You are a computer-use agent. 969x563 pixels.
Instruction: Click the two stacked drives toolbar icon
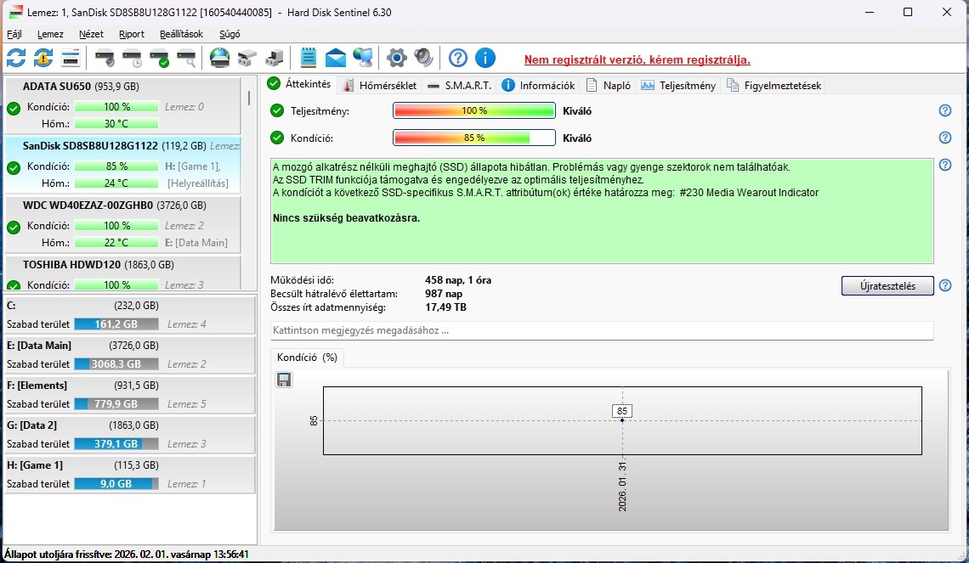246,58
